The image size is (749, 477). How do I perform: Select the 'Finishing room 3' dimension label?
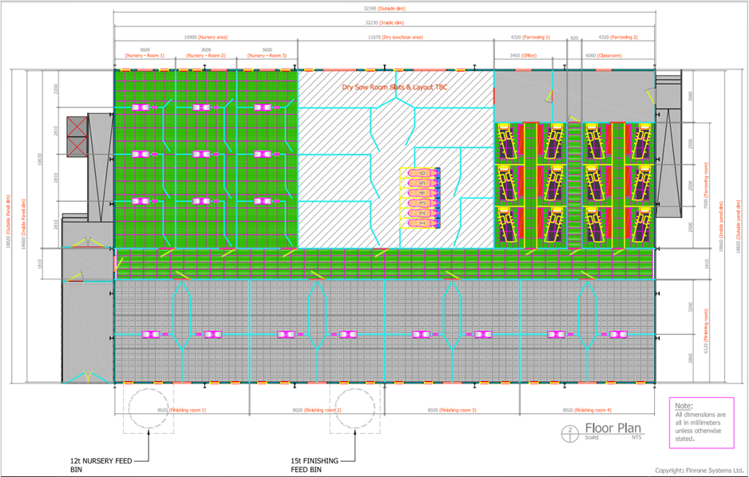(453, 410)
